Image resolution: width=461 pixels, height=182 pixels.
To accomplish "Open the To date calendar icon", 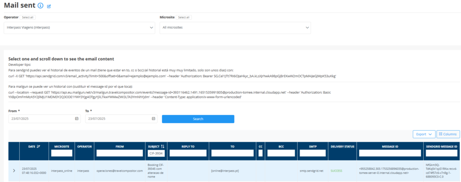I will 154,119.
